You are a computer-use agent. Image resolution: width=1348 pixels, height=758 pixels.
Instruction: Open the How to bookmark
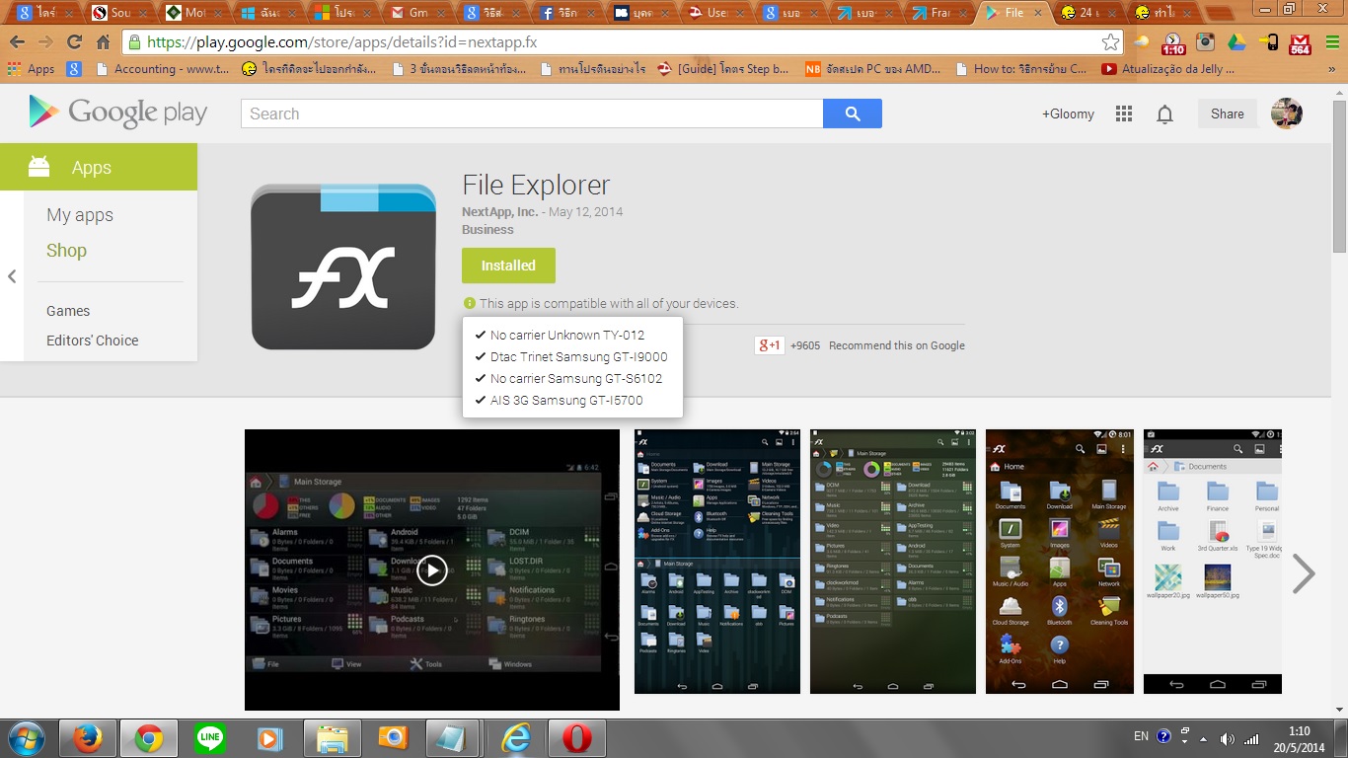[x=1022, y=69]
